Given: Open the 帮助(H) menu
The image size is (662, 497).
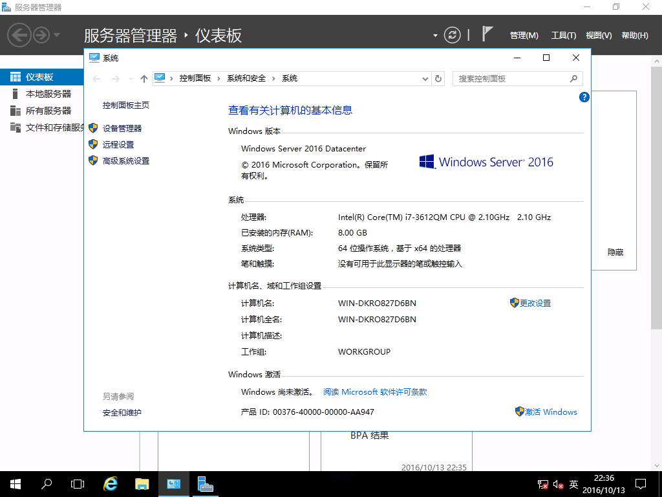Looking at the screenshot, I should tap(635, 36).
